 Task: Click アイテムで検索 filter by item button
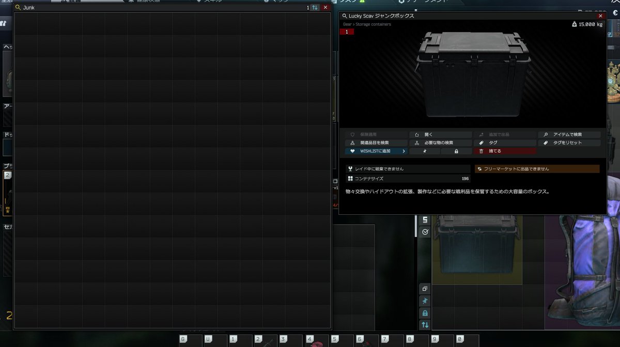coord(569,134)
